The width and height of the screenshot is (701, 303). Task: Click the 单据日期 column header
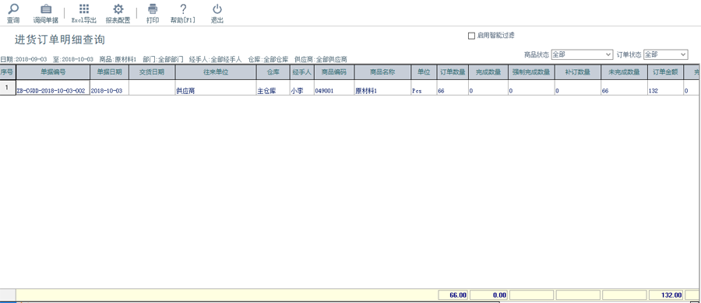pyautogui.click(x=110, y=72)
